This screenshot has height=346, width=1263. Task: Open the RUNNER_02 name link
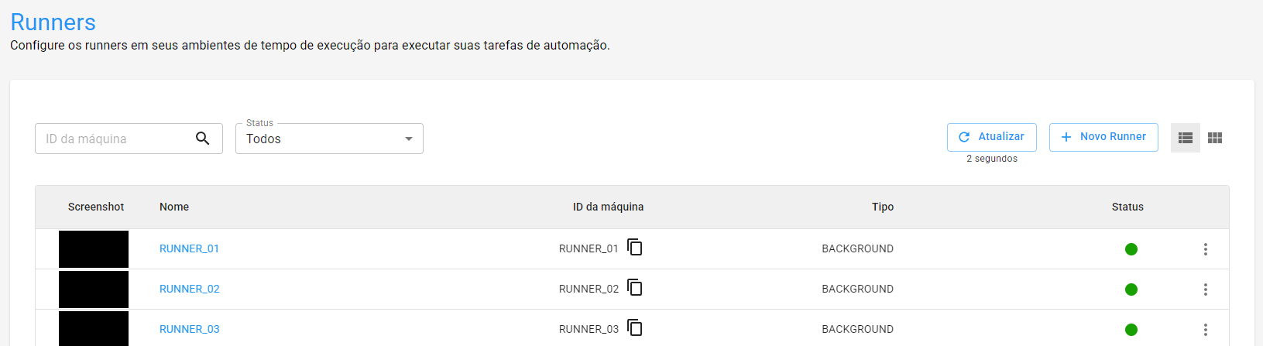(x=189, y=289)
